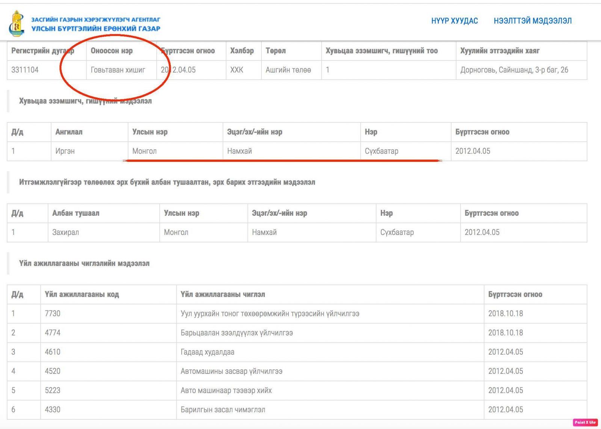Click the Иргэн classification cell
Screen dimensions: 601x429
tap(65, 151)
